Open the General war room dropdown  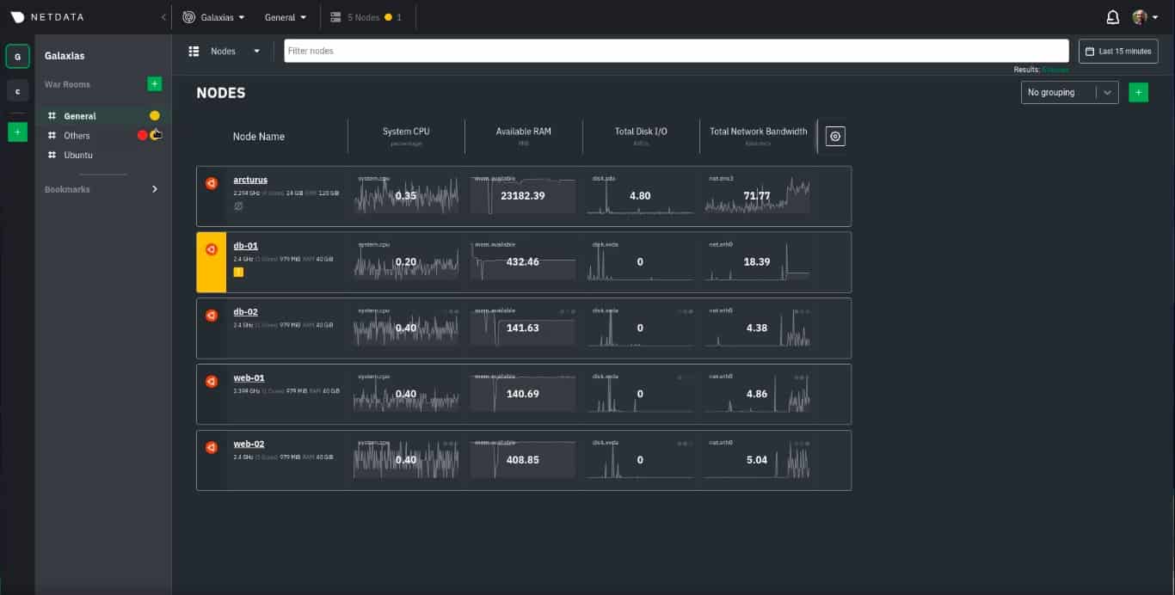(286, 17)
